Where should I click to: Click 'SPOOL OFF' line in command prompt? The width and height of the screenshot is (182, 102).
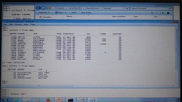18,94
